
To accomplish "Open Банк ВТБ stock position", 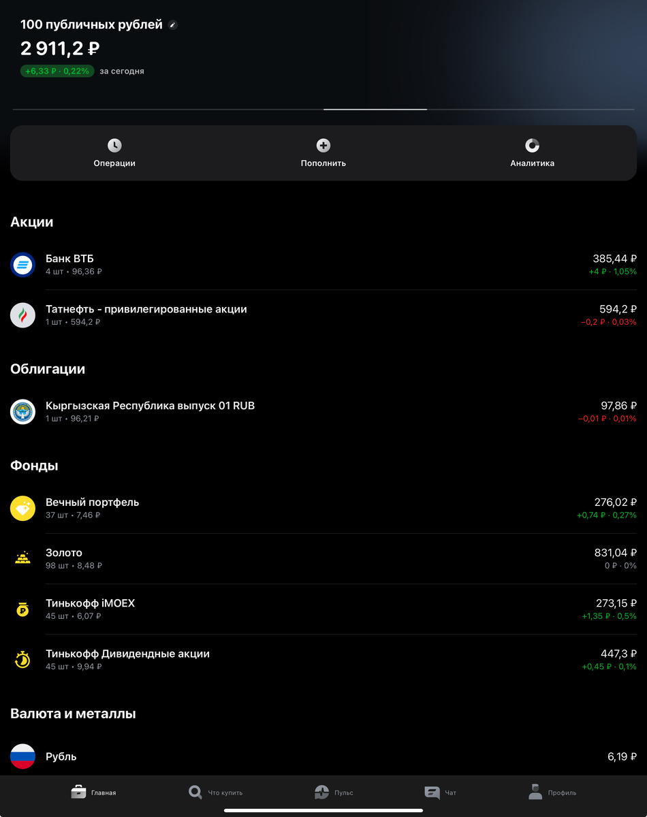I will [323, 265].
